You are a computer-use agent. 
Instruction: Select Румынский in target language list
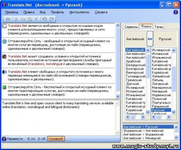pos(161,106)
